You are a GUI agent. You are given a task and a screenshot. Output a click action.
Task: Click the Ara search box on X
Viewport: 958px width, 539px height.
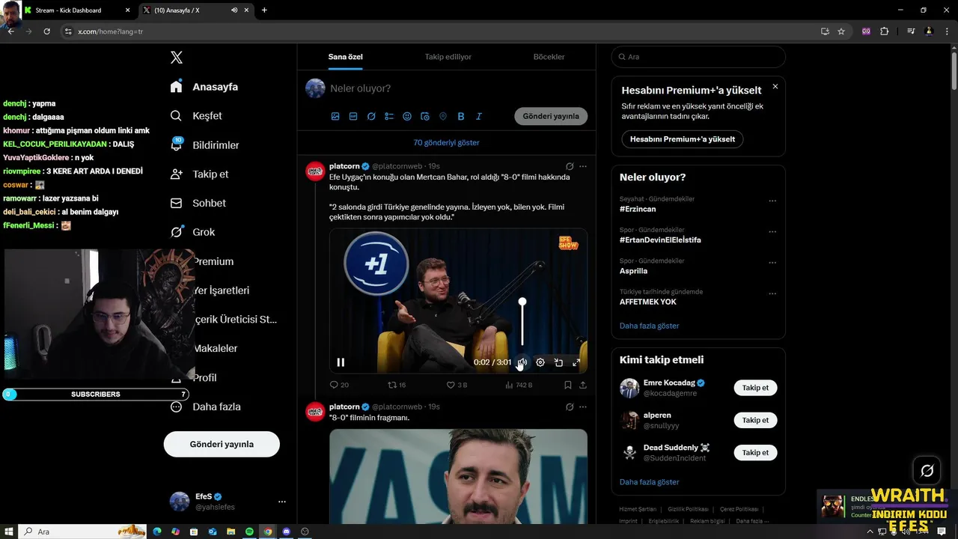coord(698,57)
